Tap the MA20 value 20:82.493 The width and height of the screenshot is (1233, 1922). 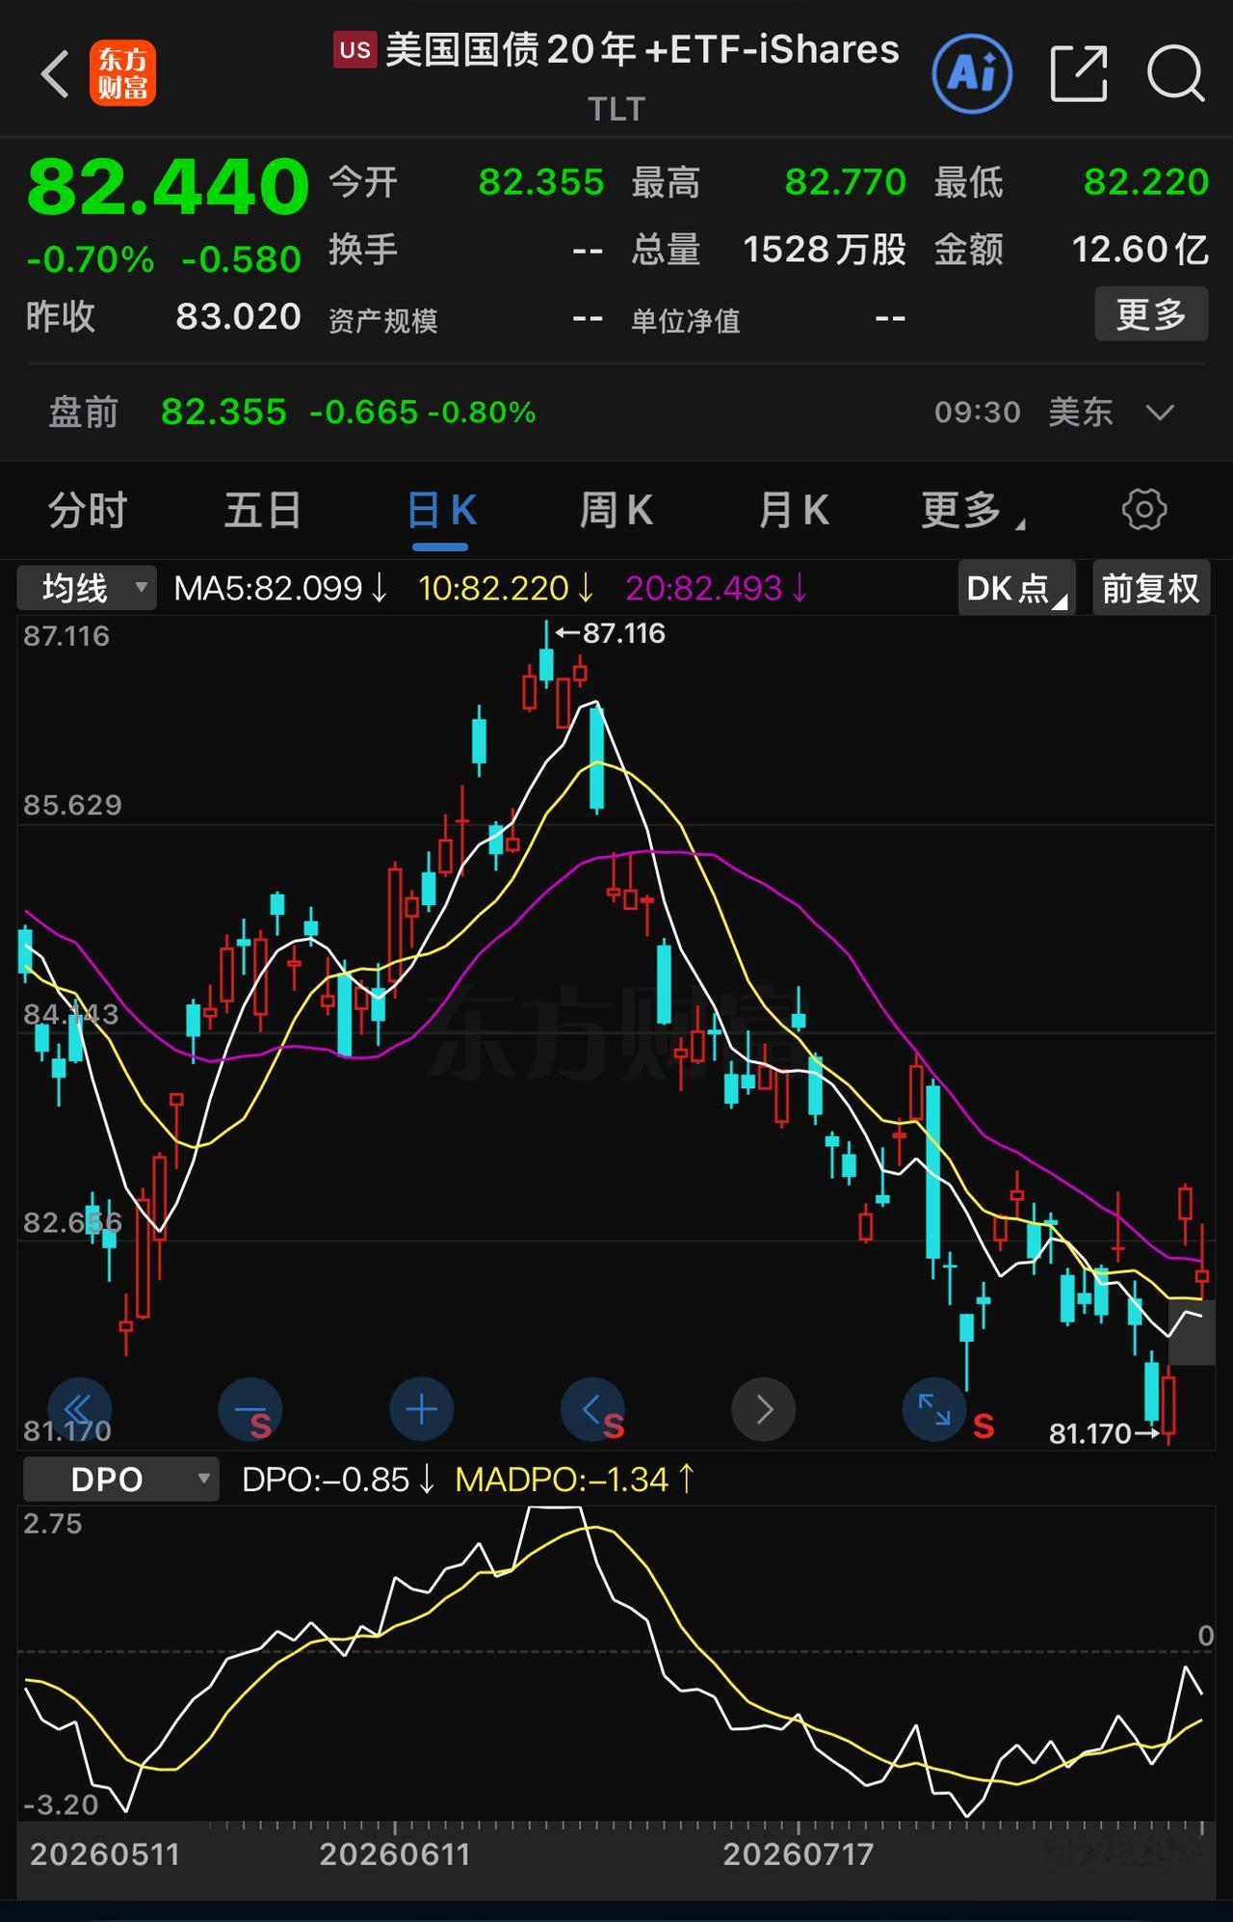pyautogui.click(x=717, y=588)
